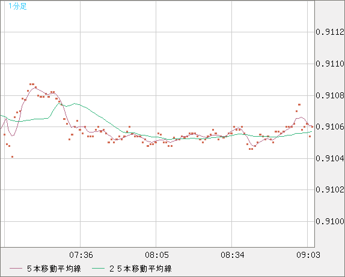This screenshot has width=345, height=277.
Task: Click the lowest price dot near 0.9104
Action: click(x=12, y=156)
